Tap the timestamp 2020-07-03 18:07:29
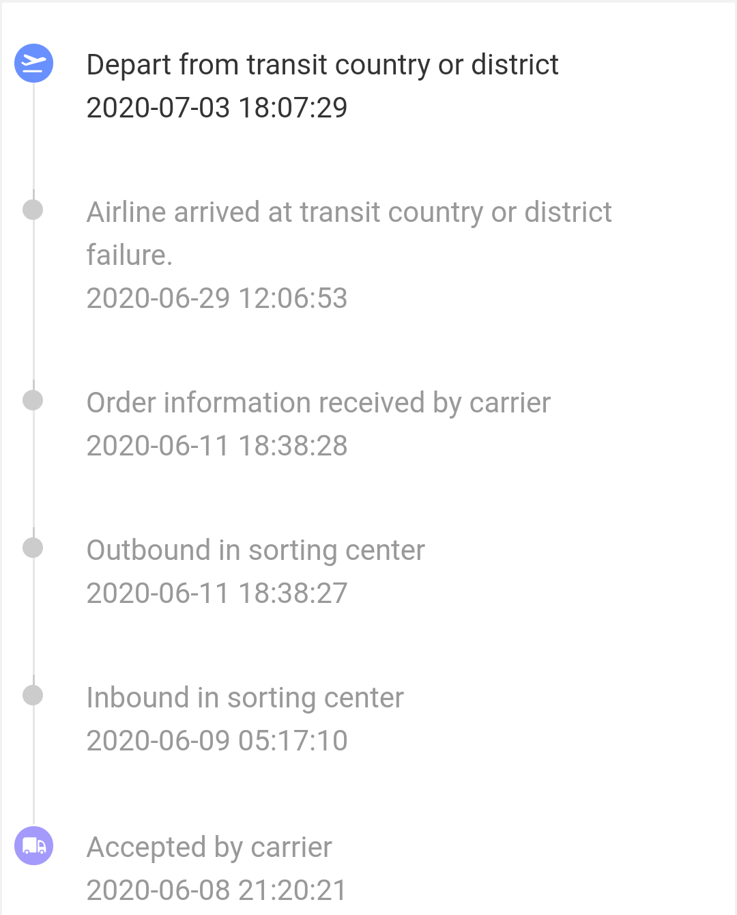 click(217, 108)
